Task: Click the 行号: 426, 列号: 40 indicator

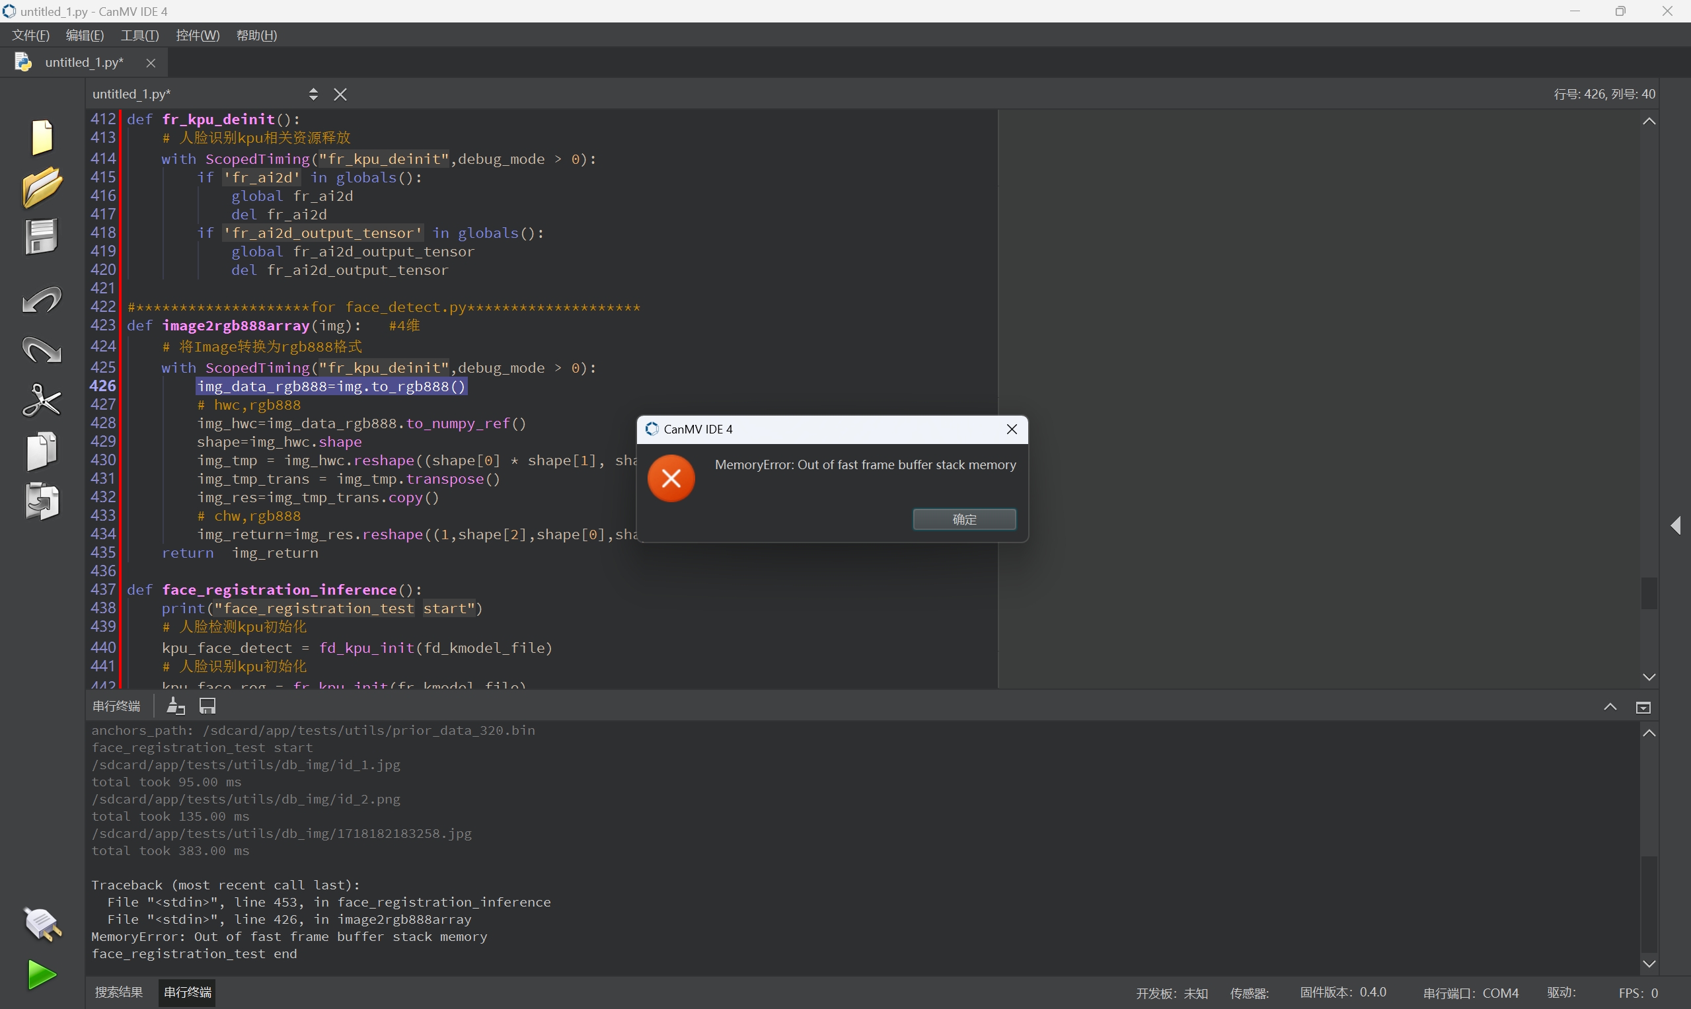Action: point(1604,94)
